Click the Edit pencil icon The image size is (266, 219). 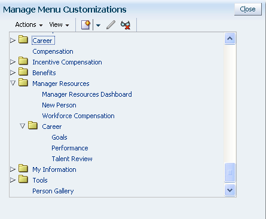(x=111, y=25)
